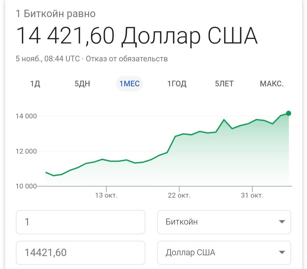Click the 22 окт. axis marker

point(179,195)
